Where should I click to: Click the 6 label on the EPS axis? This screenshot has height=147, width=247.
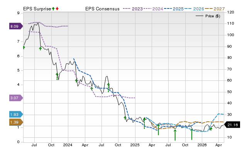click(x=18, y=56)
